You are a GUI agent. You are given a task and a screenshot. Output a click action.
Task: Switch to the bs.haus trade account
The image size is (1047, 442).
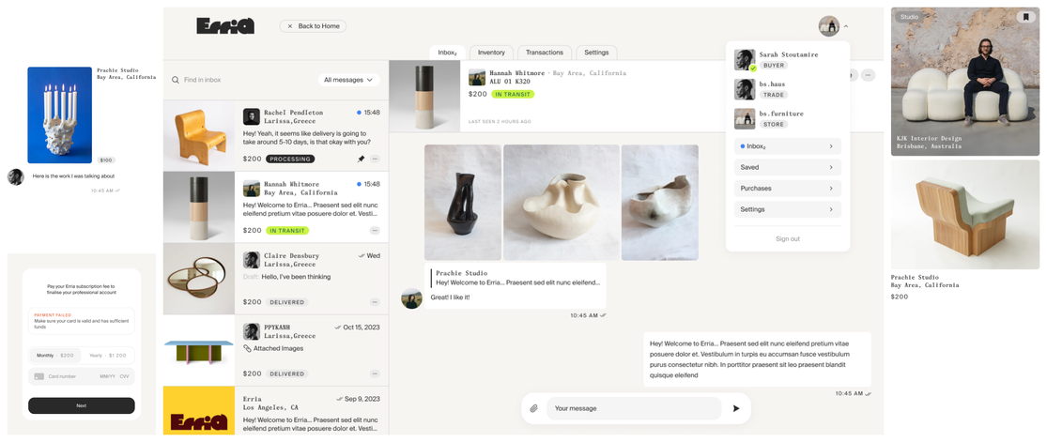(x=787, y=89)
